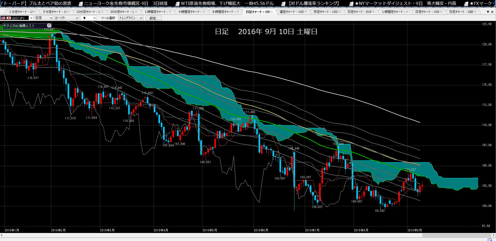Close all tabs with the tab-bar X

pyautogui.click(x=492, y=12)
